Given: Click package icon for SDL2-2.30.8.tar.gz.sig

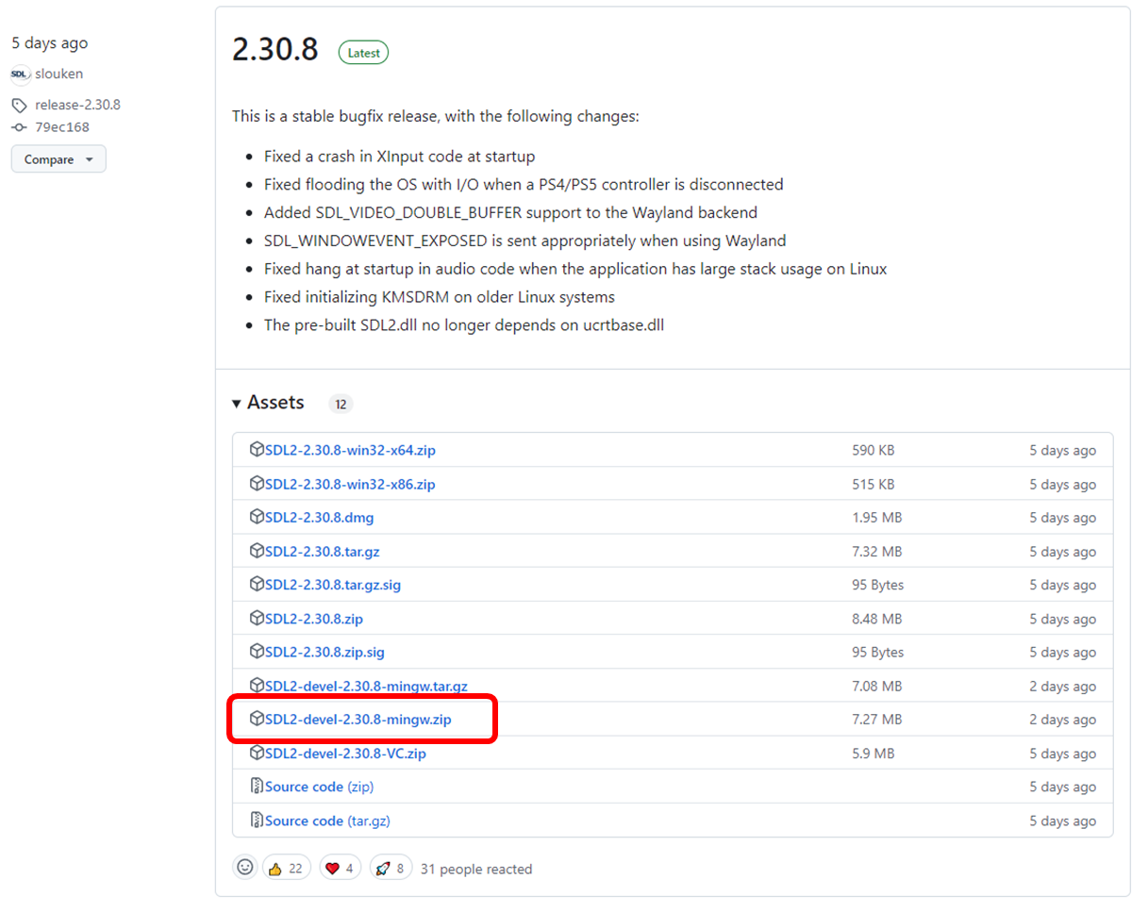Looking at the screenshot, I should (257, 585).
